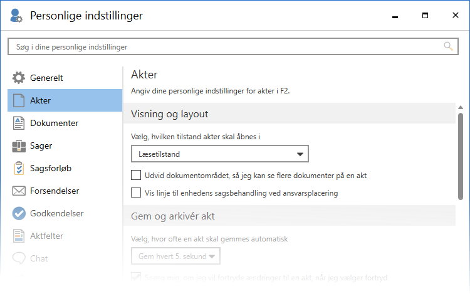Screen dimensions: 470x296
Task: Enable the Udvid dokumentområdet checkbox
Action: coord(136,176)
